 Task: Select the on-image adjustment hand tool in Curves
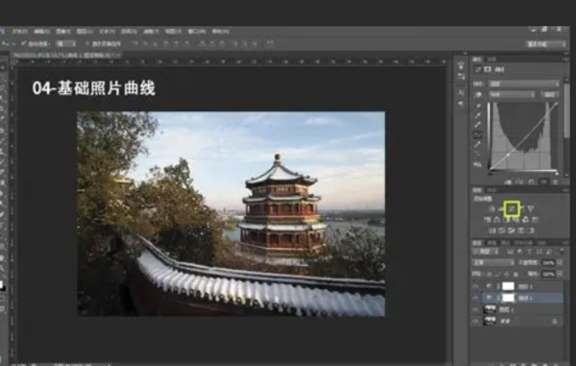[478, 94]
